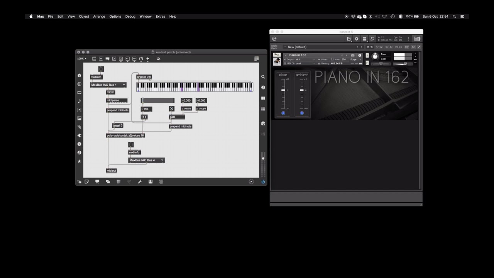Toggle the X toggle object above gate
Image resolution: width=494 pixels, height=278 pixels.
(x=172, y=109)
